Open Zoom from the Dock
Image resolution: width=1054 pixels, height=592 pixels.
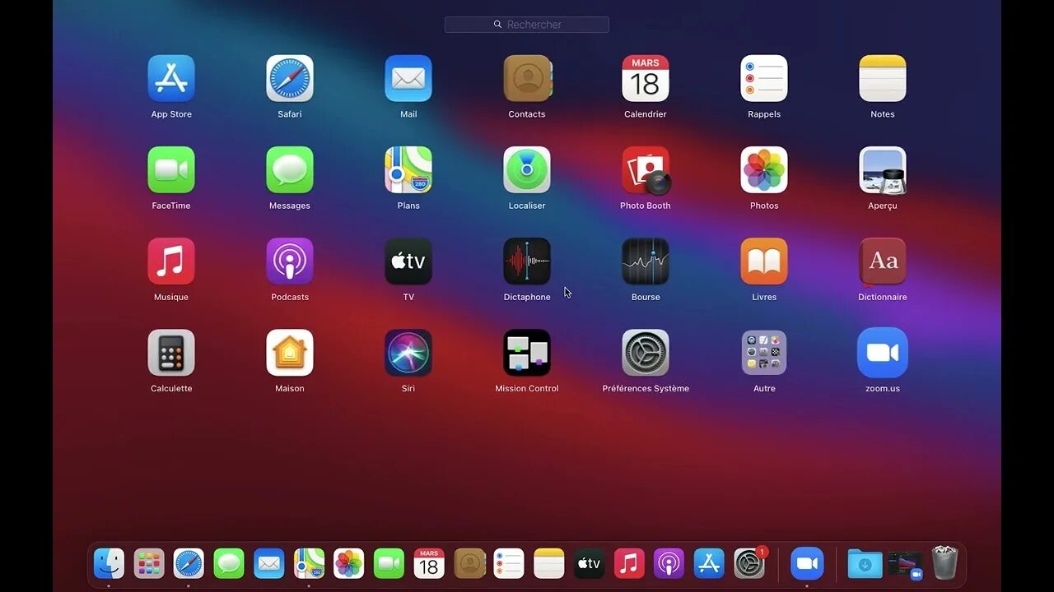click(807, 563)
